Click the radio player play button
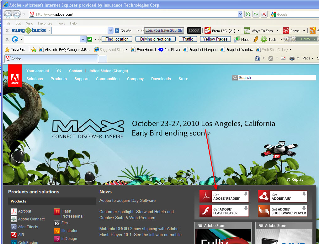The height and width of the screenshot is (244, 319). pos(293,39)
